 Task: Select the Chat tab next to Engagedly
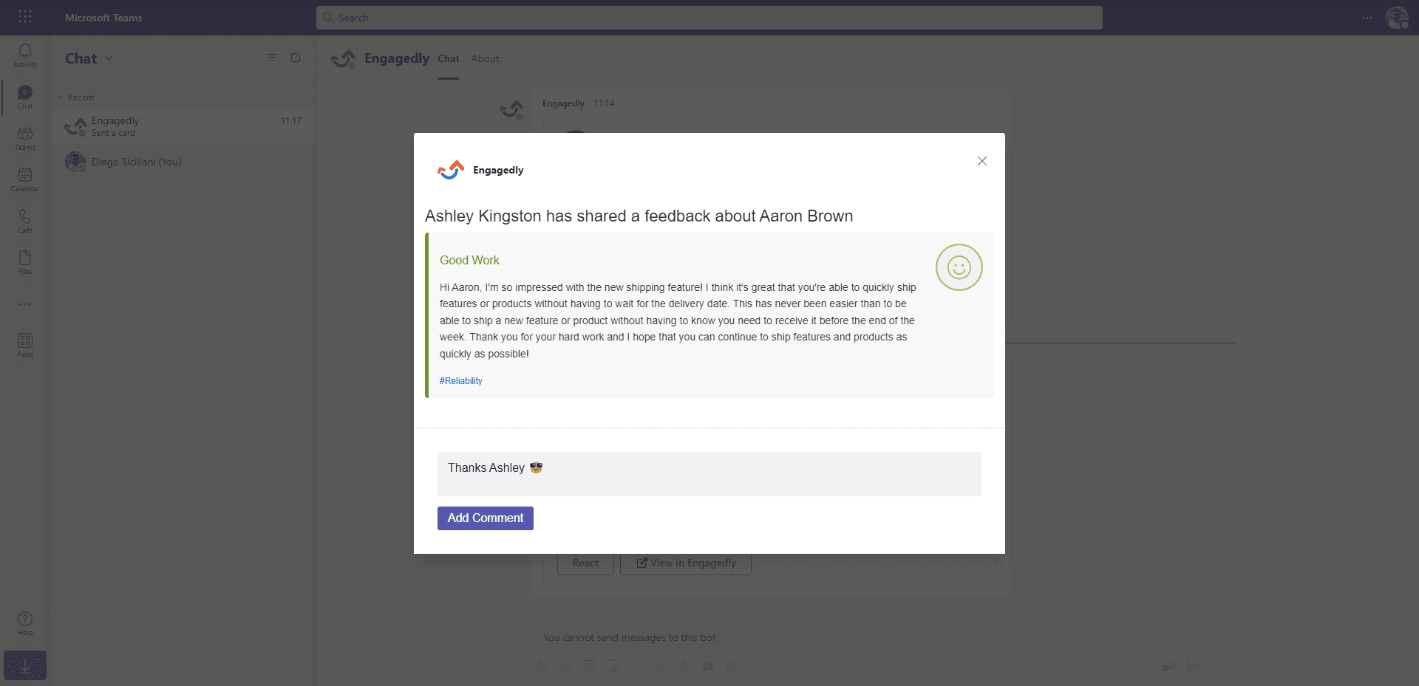click(x=448, y=58)
